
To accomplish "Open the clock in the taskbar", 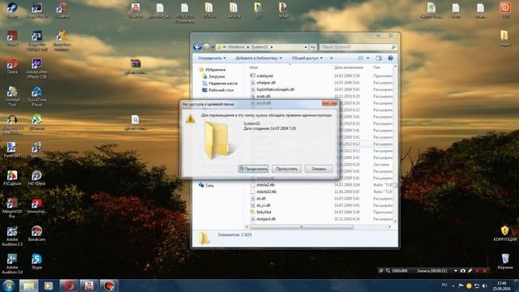I will coord(501,286).
